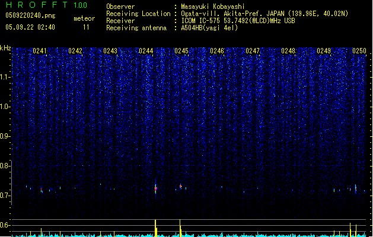Image resolution: width=373 pixels, height=237 pixels.
Task: Click the yellow power spike before 0245
Action: point(180,228)
